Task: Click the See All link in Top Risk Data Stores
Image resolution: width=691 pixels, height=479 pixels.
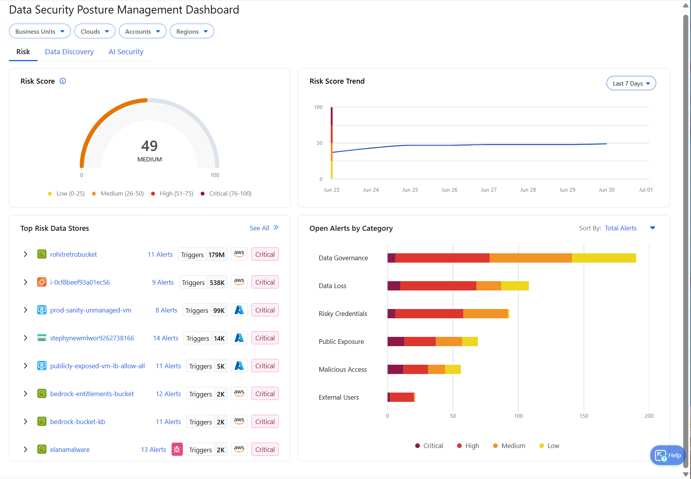Action: [259, 228]
